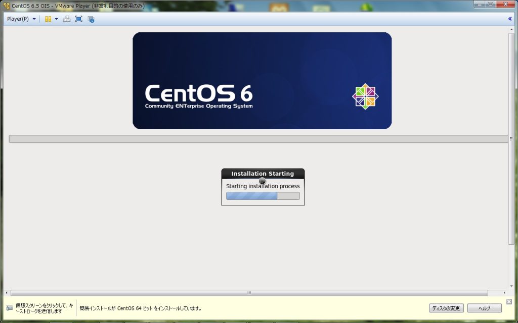Click the wide overall progress bar below banner
518x323 pixels.
258,139
